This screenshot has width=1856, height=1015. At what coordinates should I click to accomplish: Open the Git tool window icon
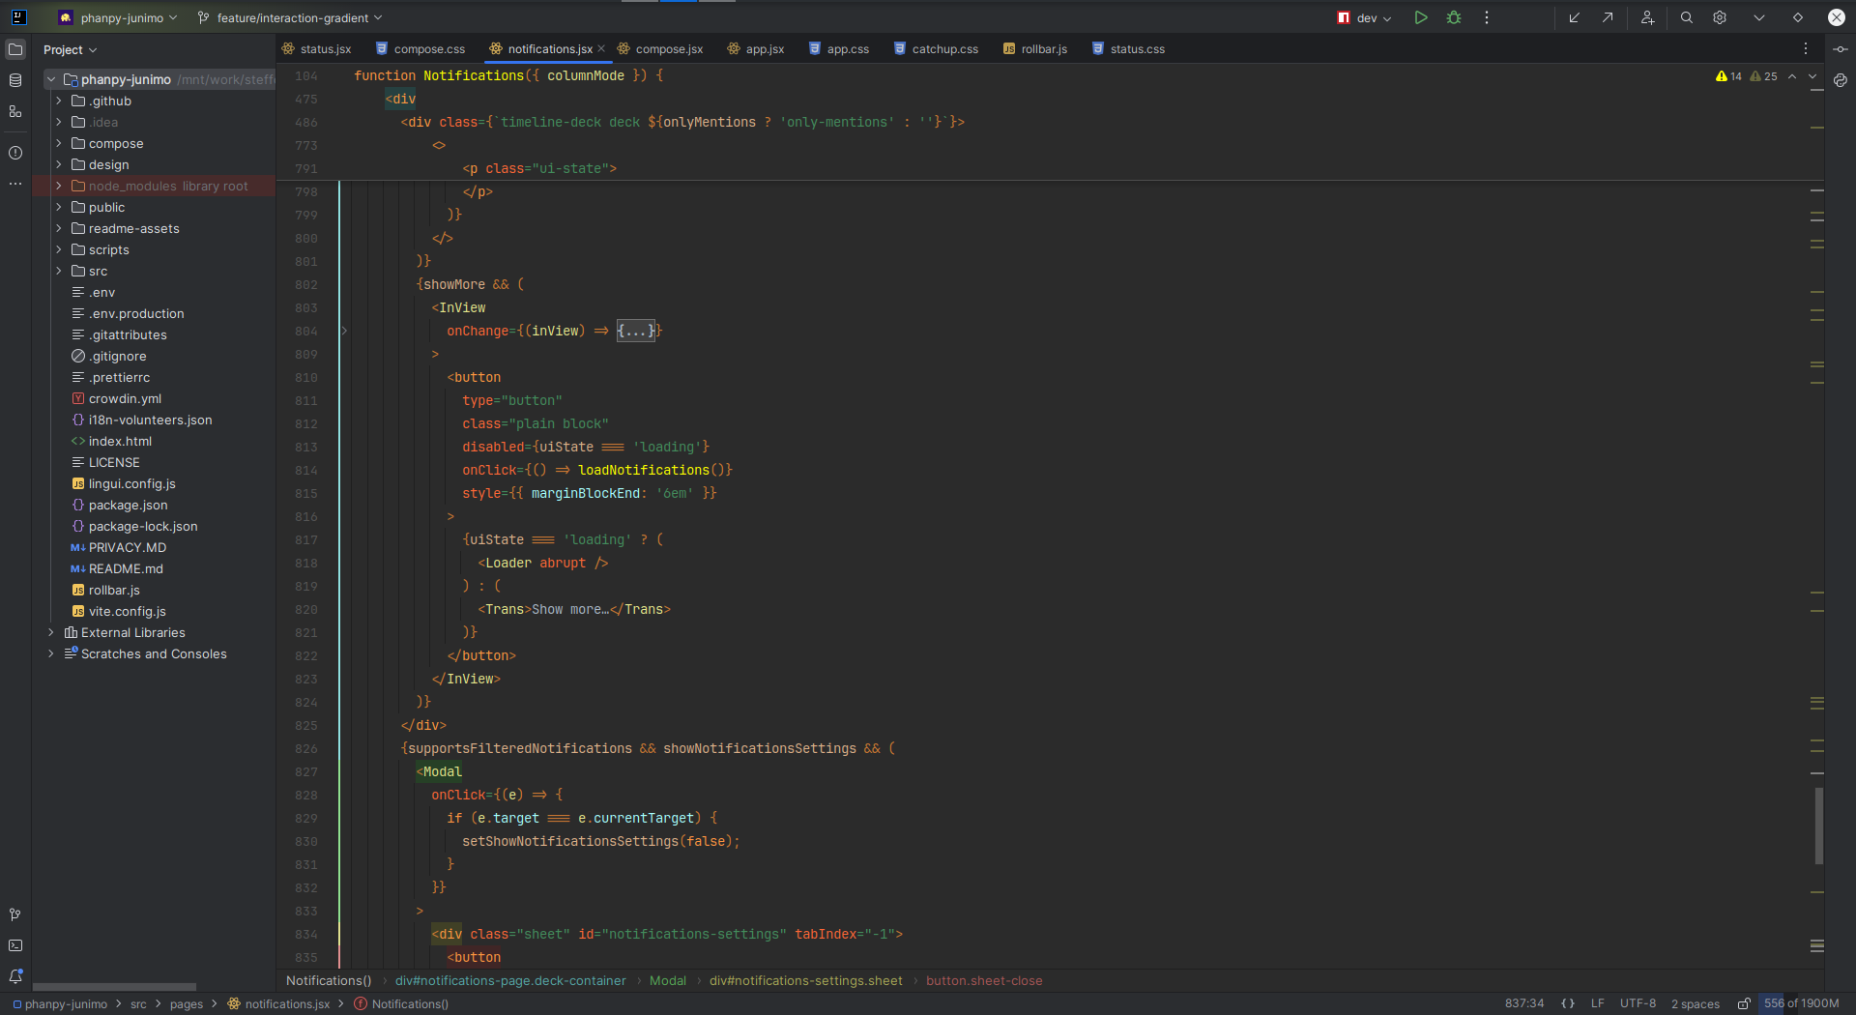15,914
